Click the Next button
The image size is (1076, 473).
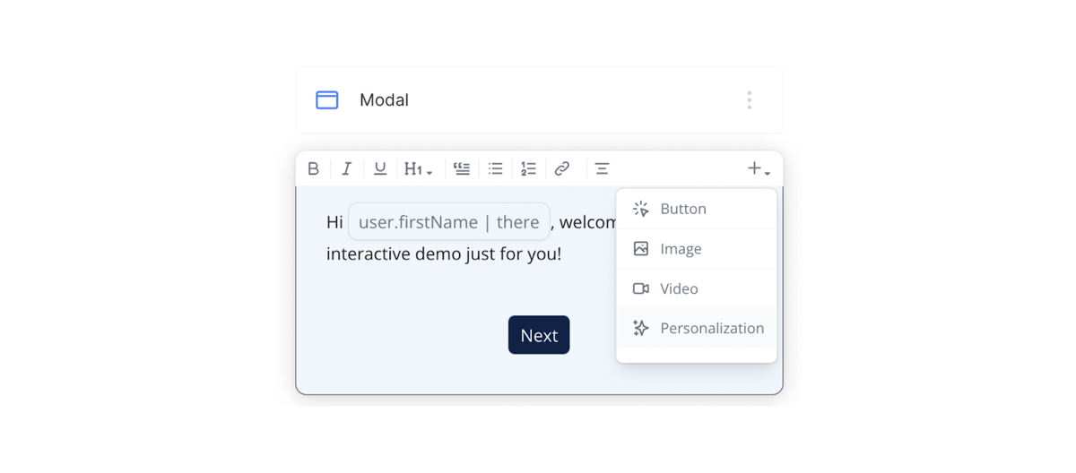pos(539,335)
